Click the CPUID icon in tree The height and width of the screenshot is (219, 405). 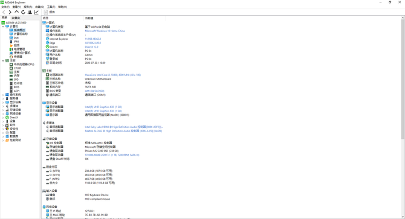pos(11,68)
